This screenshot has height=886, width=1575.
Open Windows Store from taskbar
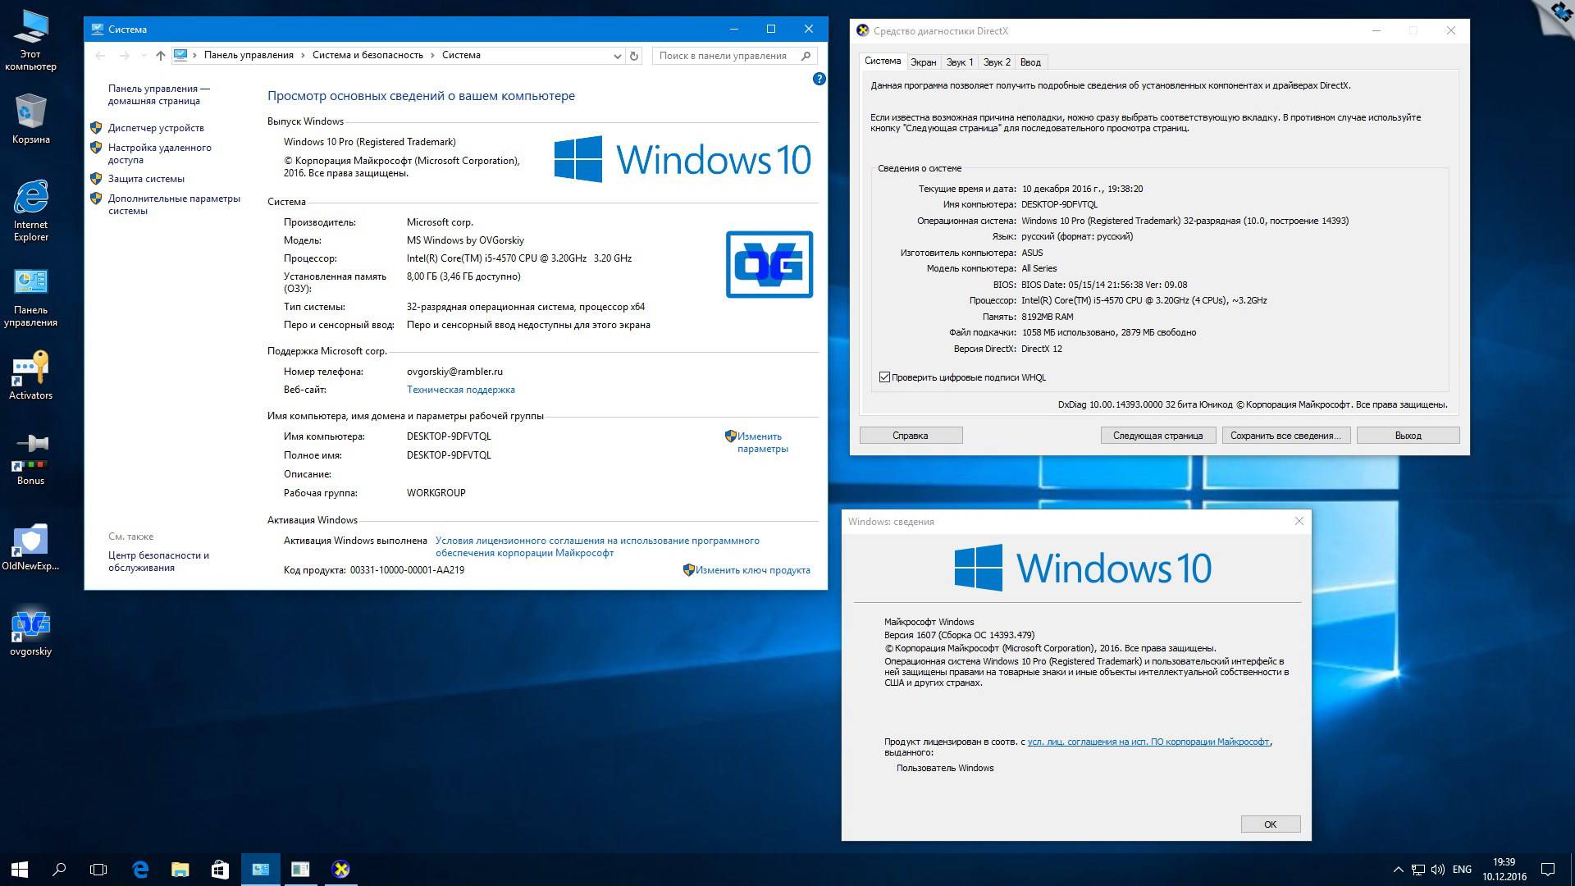point(220,870)
